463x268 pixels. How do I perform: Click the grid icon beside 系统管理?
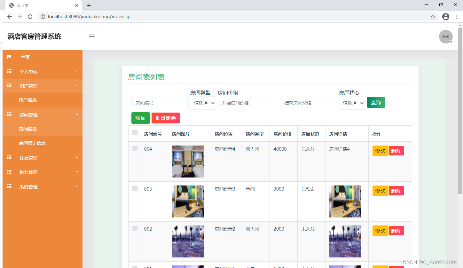coord(9,186)
